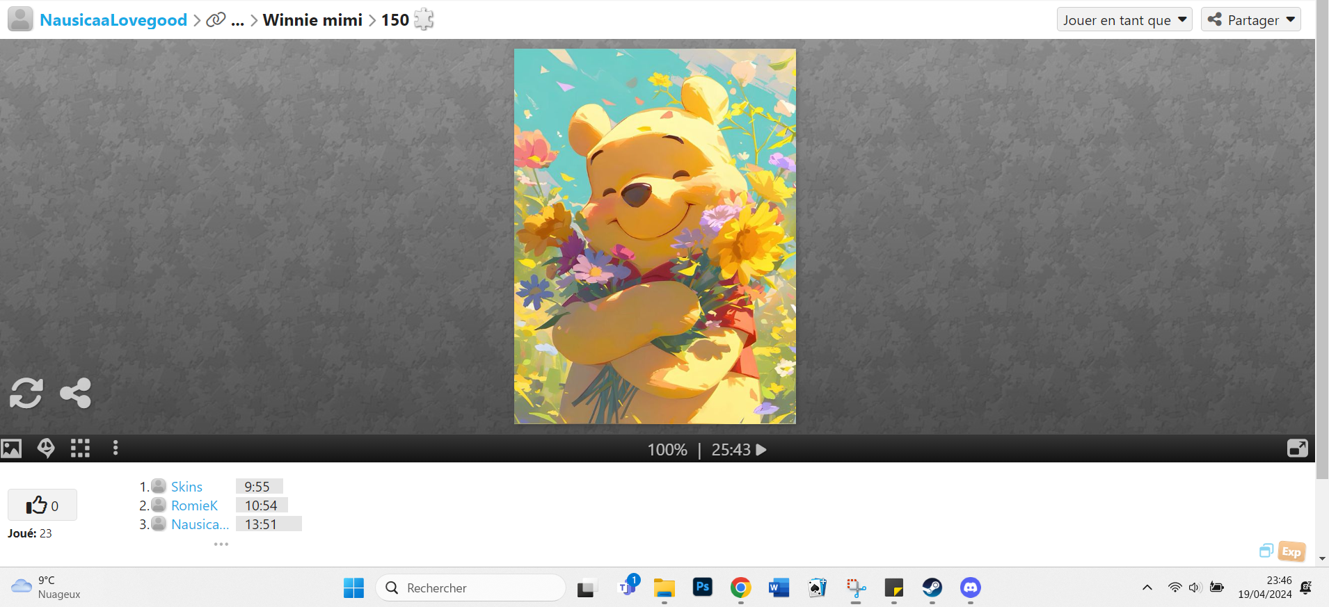Open Steam from the taskbar
This screenshot has height=607, width=1329.
[x=932, y=588]
